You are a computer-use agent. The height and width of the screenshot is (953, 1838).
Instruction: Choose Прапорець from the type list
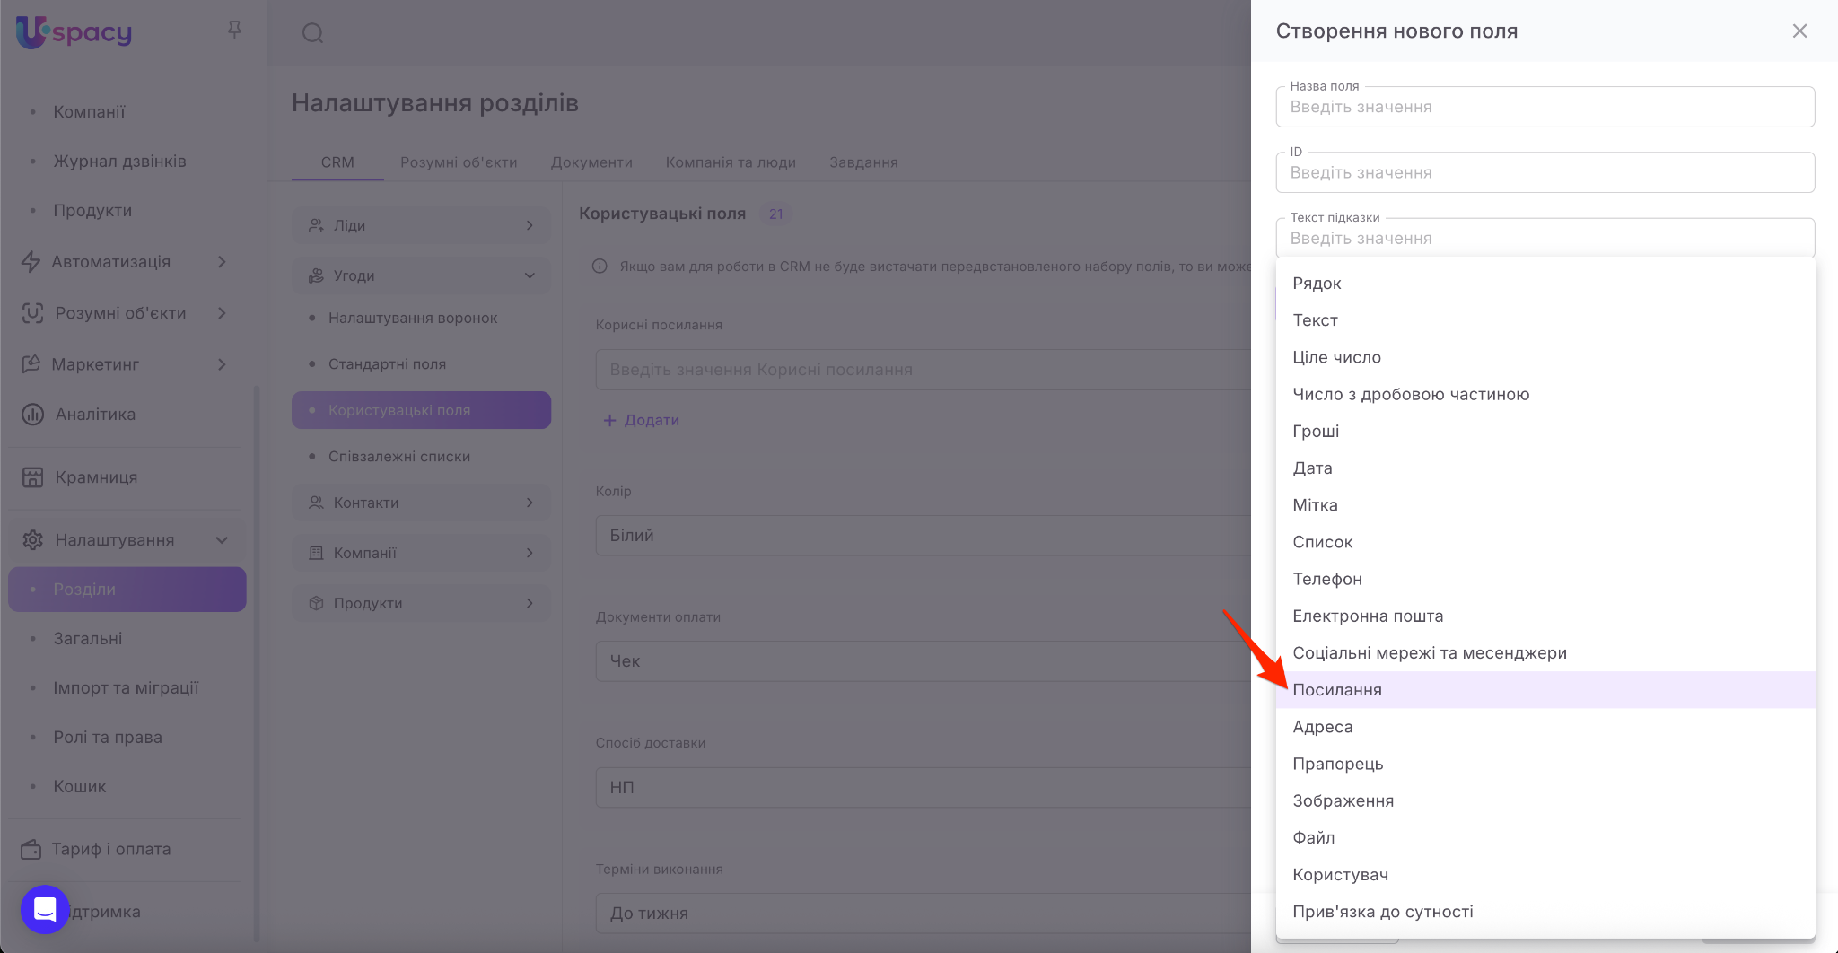coord(1337,764)
